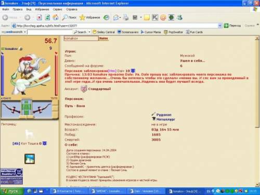
Task: Open the Файл menu
Action: pyautogui.click(x=6, y=9)
